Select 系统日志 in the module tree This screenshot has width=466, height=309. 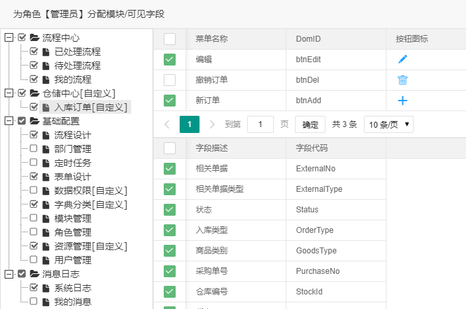72,288
